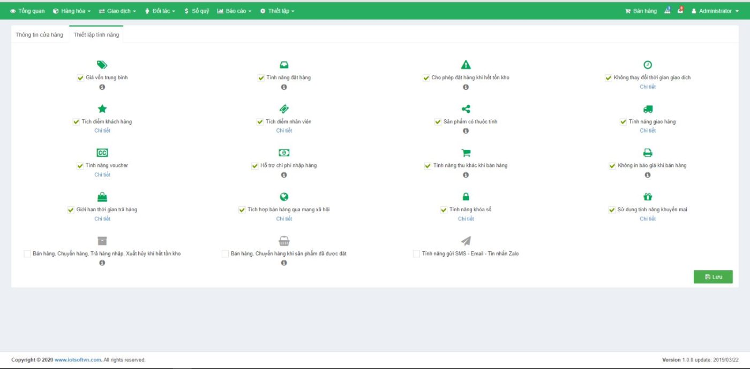Open the Administrator dropdown menu
The height and width of the screenshot is (369, 750).
tap(715, 10)
